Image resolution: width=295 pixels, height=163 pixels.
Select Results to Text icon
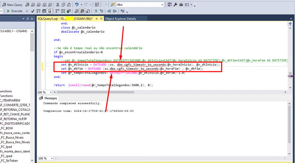tap(77, 11)
